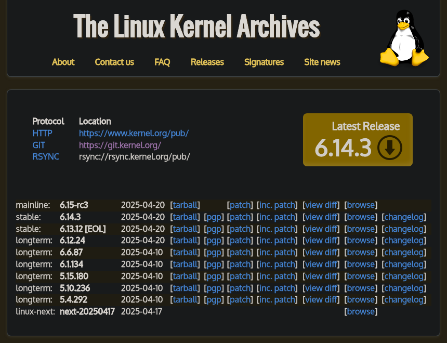Viewport: 447px width, 343px height.
Task: Select the Protocol column header
Action: click(48, 121)
